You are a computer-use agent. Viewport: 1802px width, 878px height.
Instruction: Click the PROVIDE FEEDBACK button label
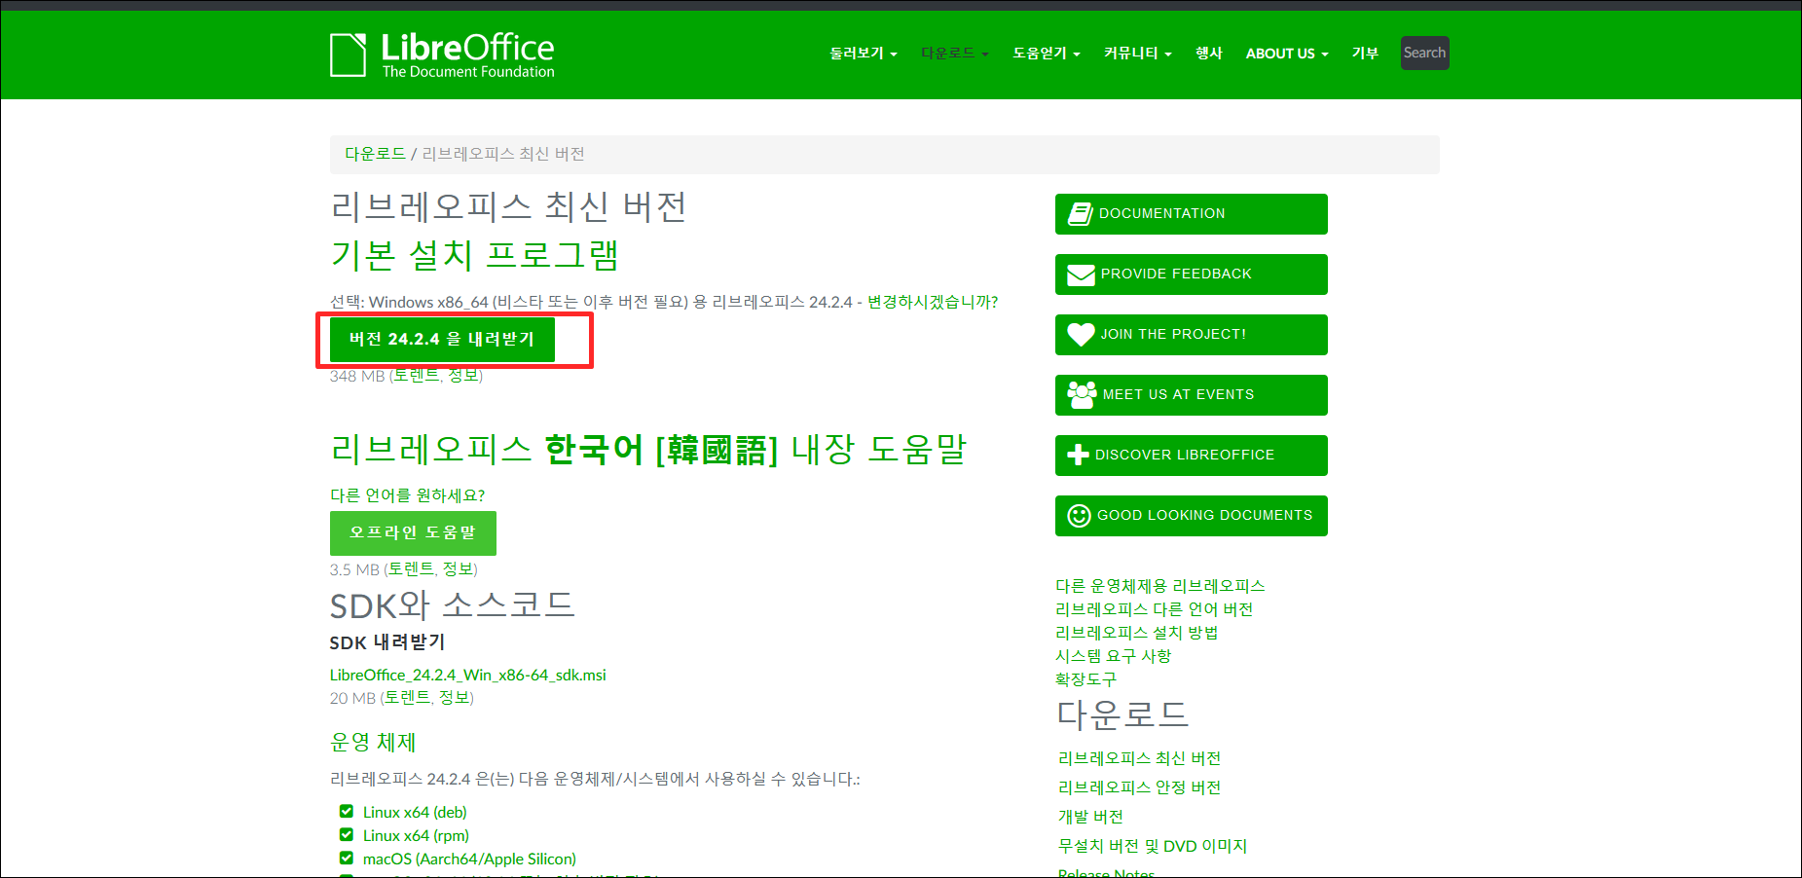coord(1176,274)
